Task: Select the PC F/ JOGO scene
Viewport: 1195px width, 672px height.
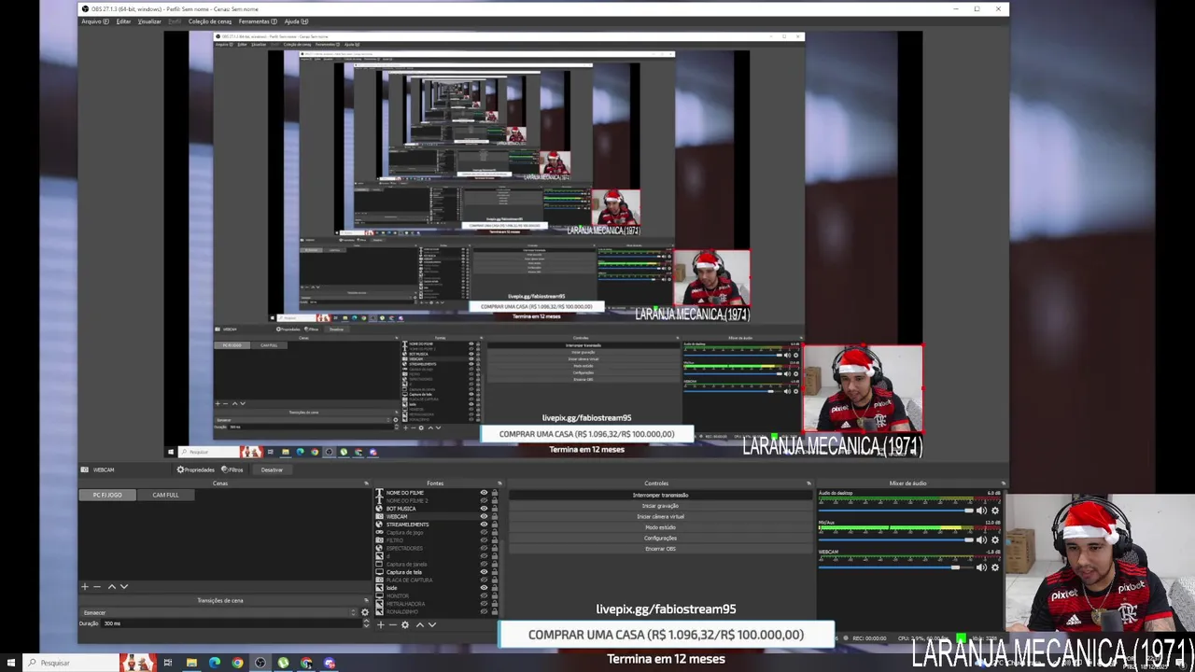Action: [107, 495]
